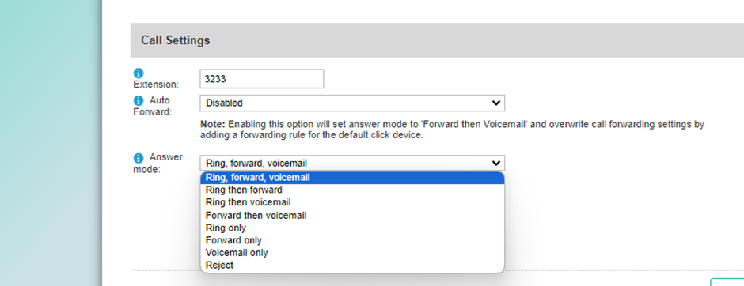Click the Auto Forward dropdown arrow
The image size is (744, 286).
[x=496, y=103]
